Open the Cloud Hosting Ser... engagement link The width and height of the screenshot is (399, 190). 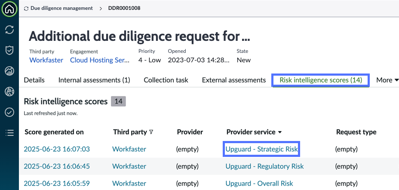100,60
